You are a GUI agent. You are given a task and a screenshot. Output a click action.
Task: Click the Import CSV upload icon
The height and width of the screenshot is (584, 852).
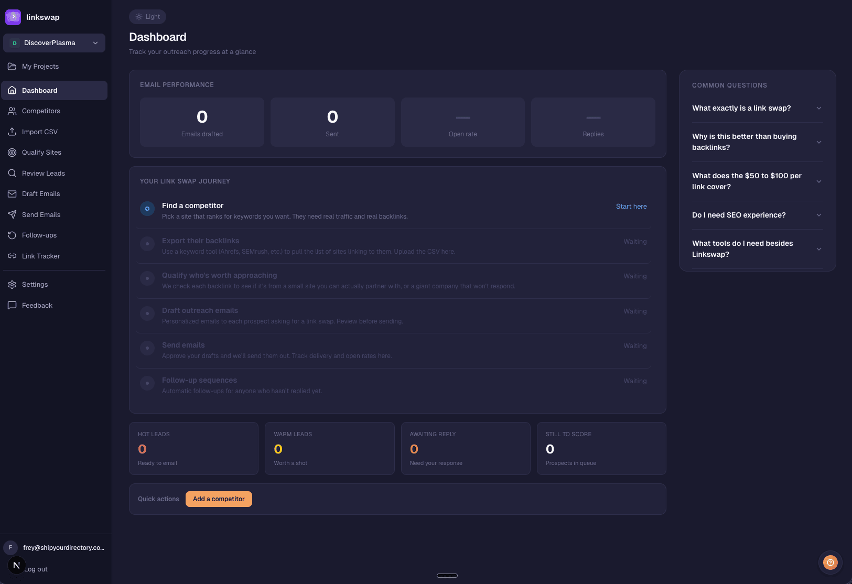point(12,132)
